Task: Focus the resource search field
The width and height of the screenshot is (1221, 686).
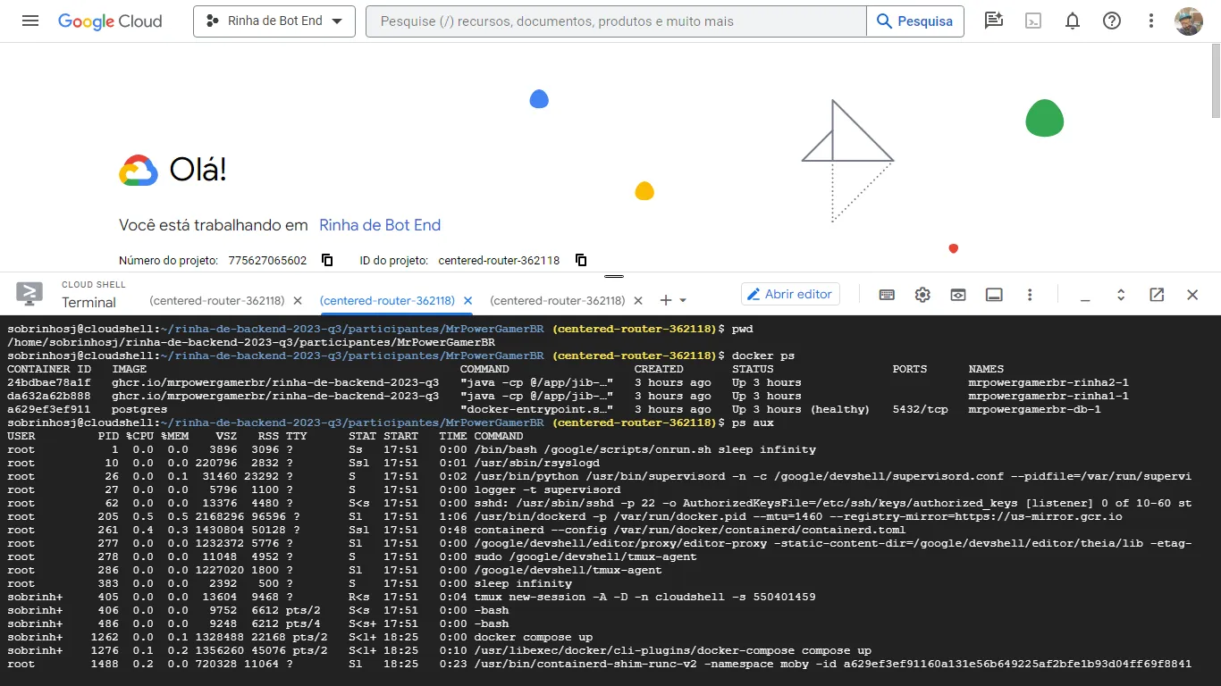Action: (616, 21)
